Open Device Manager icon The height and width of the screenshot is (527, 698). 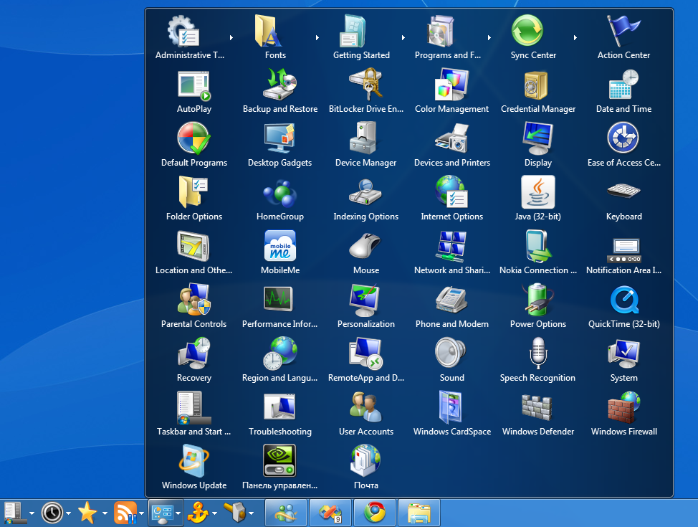tap(364, 138)
